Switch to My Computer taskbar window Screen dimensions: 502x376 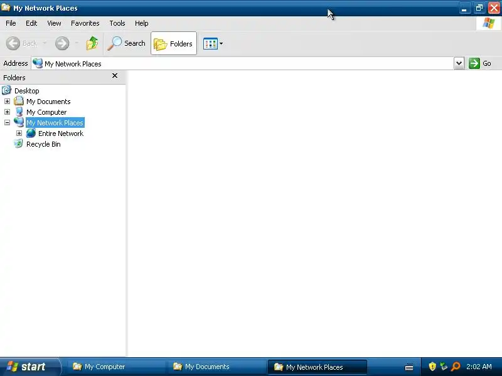pos(116,367)
